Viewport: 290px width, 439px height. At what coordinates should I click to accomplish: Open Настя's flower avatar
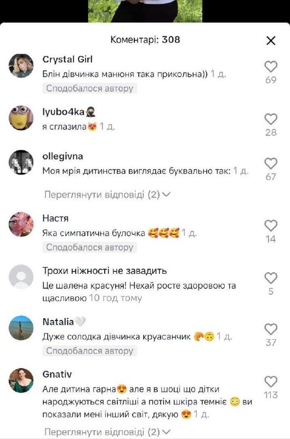[21, 224]
